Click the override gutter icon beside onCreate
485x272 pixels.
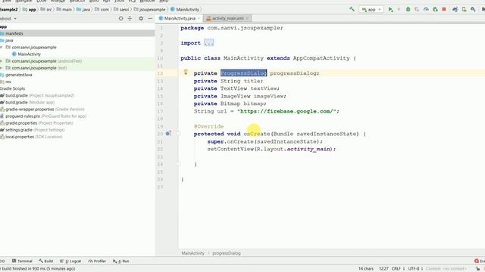(168, 134)
